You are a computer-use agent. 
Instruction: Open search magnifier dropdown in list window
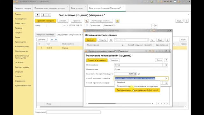coord(152,40)
